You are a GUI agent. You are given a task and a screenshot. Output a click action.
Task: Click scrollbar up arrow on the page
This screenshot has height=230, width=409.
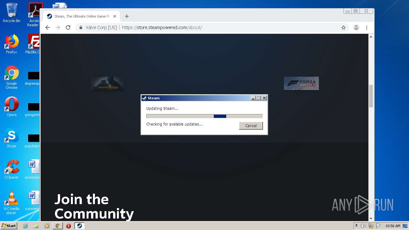(x=371, y=37)
